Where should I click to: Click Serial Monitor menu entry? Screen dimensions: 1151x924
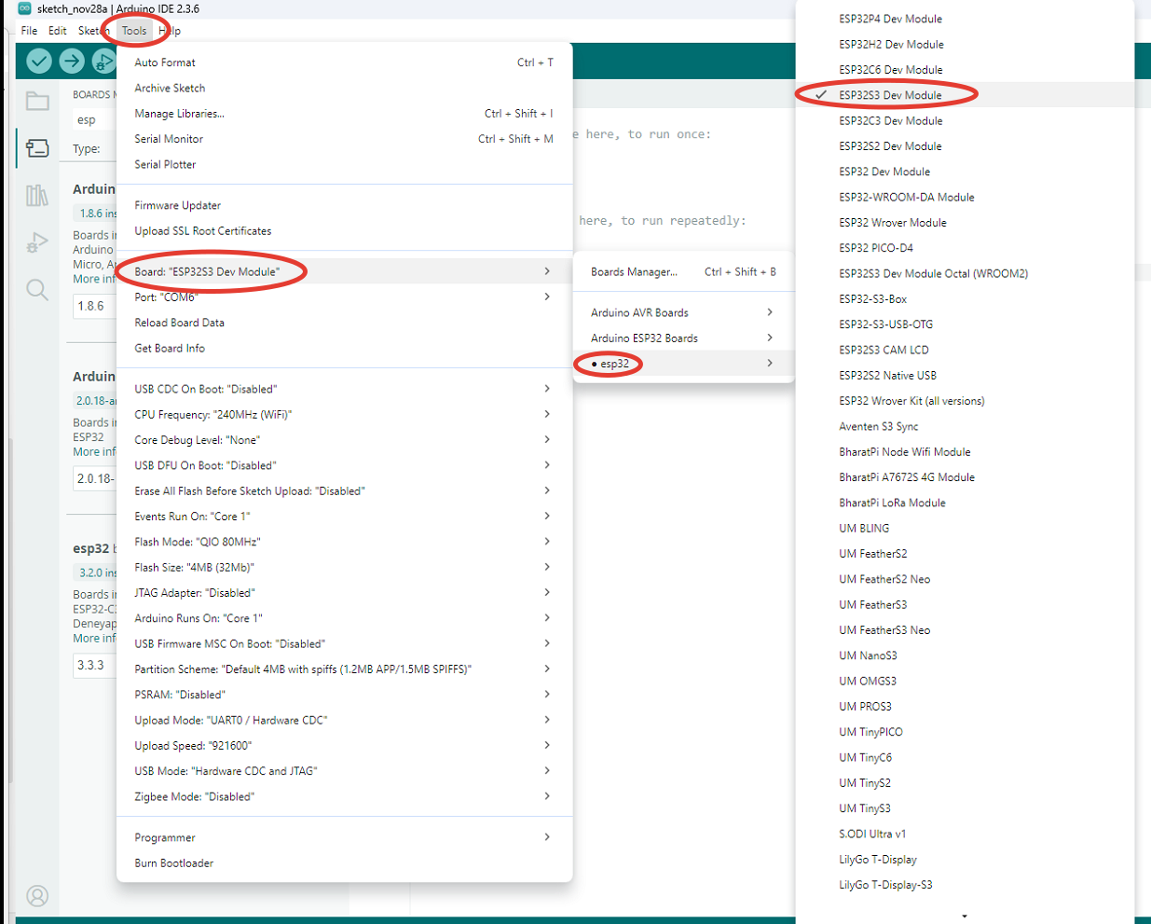pyautogui.click(x=169, y=139)
